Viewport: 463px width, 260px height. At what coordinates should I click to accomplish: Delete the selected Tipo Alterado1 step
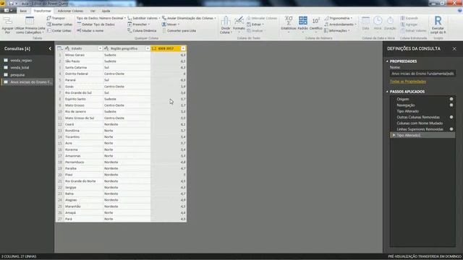coord(394,135)
